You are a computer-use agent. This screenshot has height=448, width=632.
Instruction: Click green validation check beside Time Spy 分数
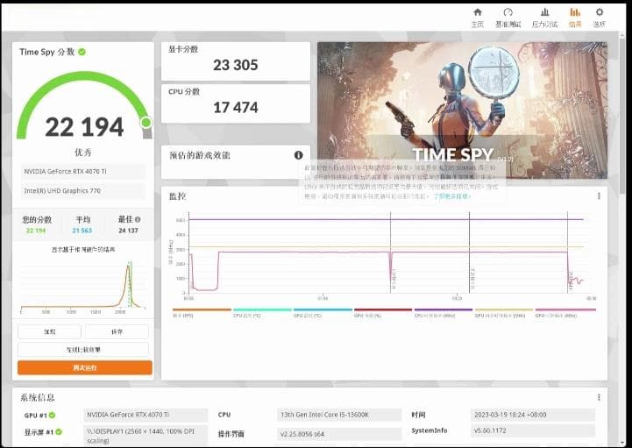(x=82, y=52)
